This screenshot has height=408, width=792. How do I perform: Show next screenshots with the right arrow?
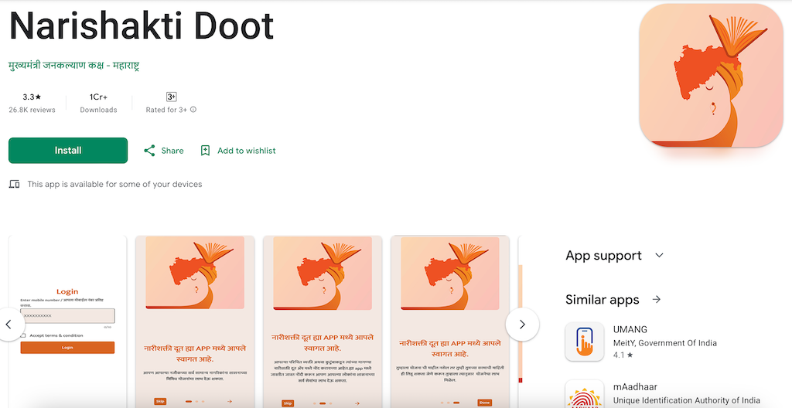[x=522, y=325]
